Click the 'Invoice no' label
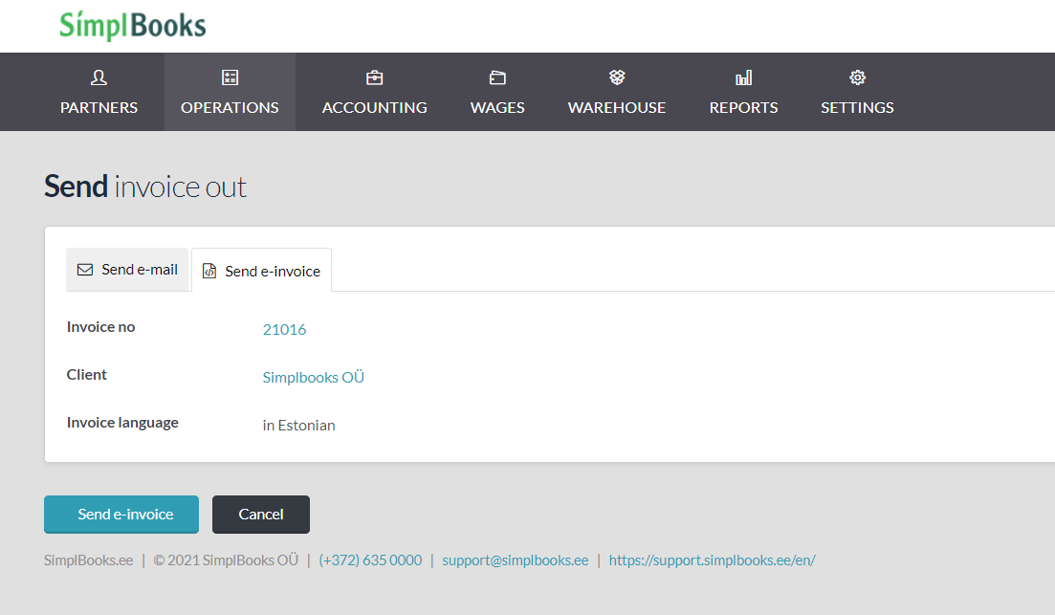1055x615 pixels. coord(101,327)
